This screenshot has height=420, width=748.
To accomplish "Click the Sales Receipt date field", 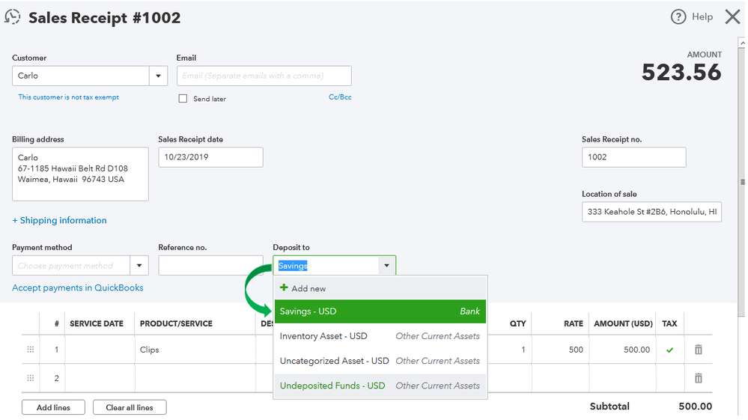I will 210,157.
